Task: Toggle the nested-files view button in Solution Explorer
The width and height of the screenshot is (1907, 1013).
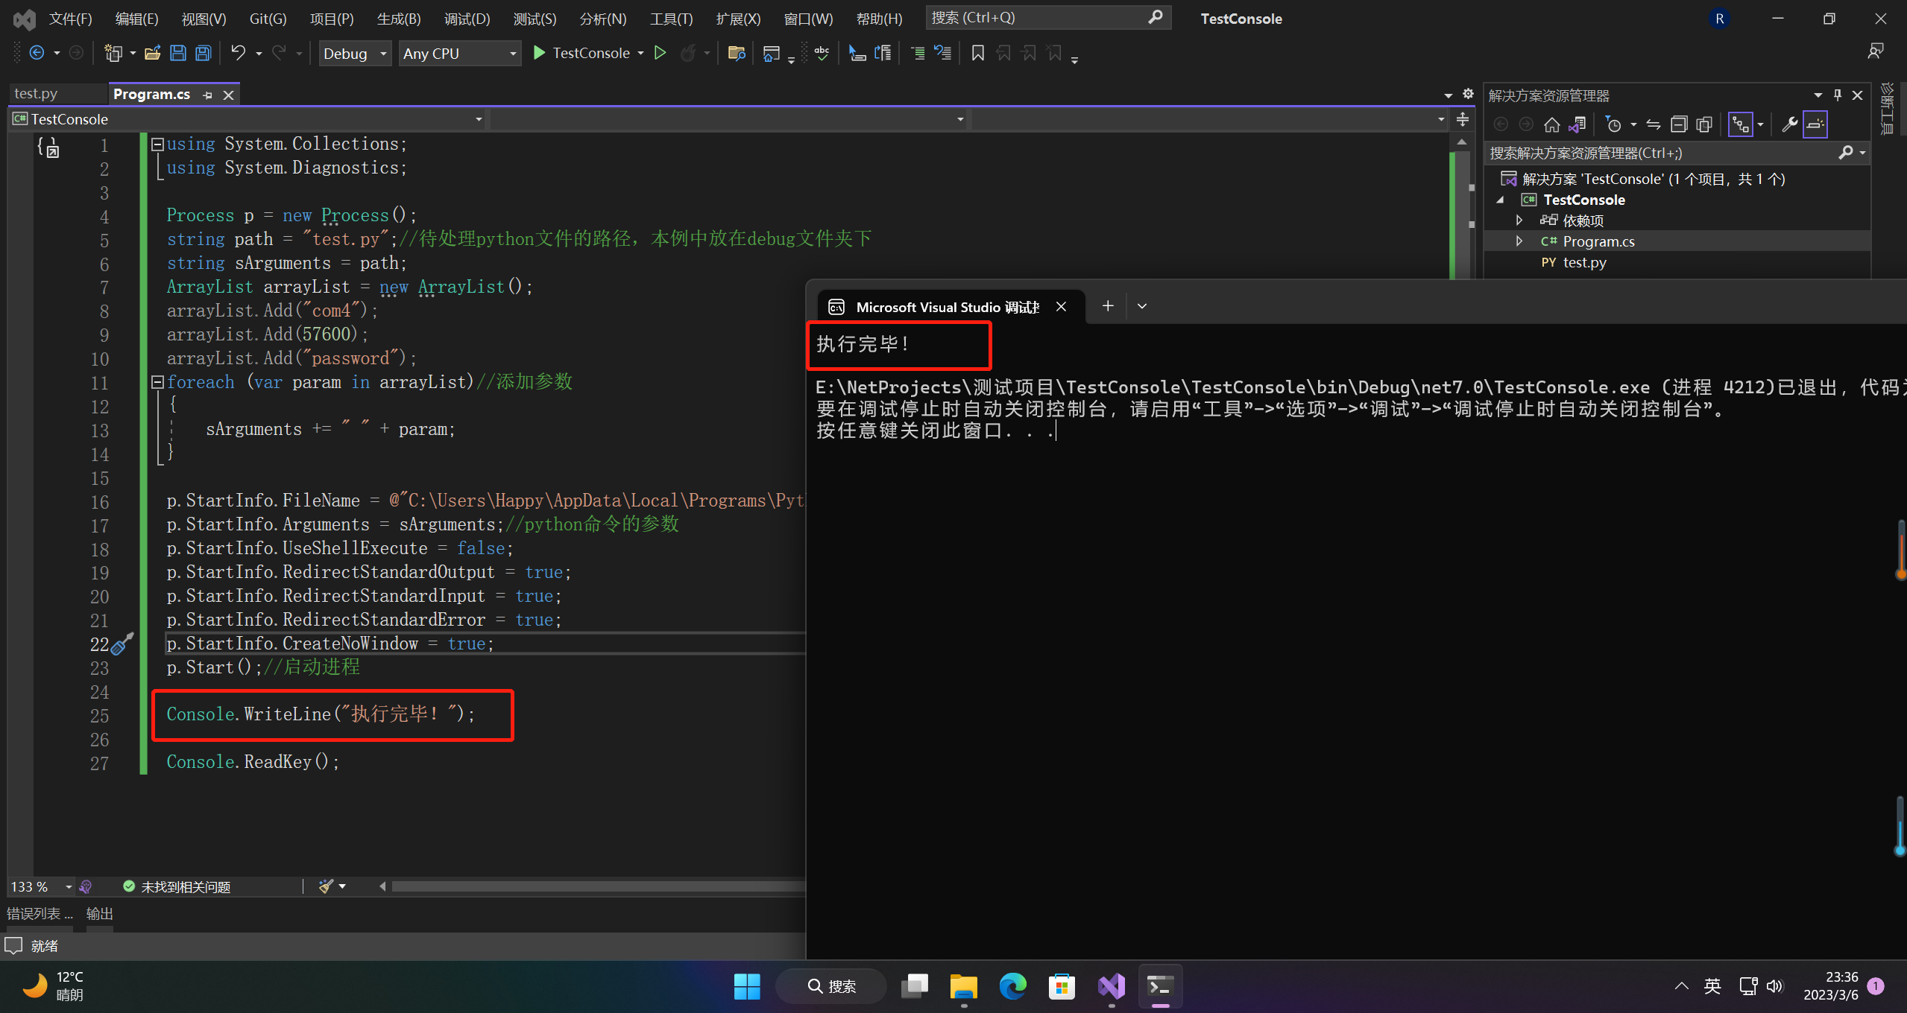Action: tap(1740, 124)
